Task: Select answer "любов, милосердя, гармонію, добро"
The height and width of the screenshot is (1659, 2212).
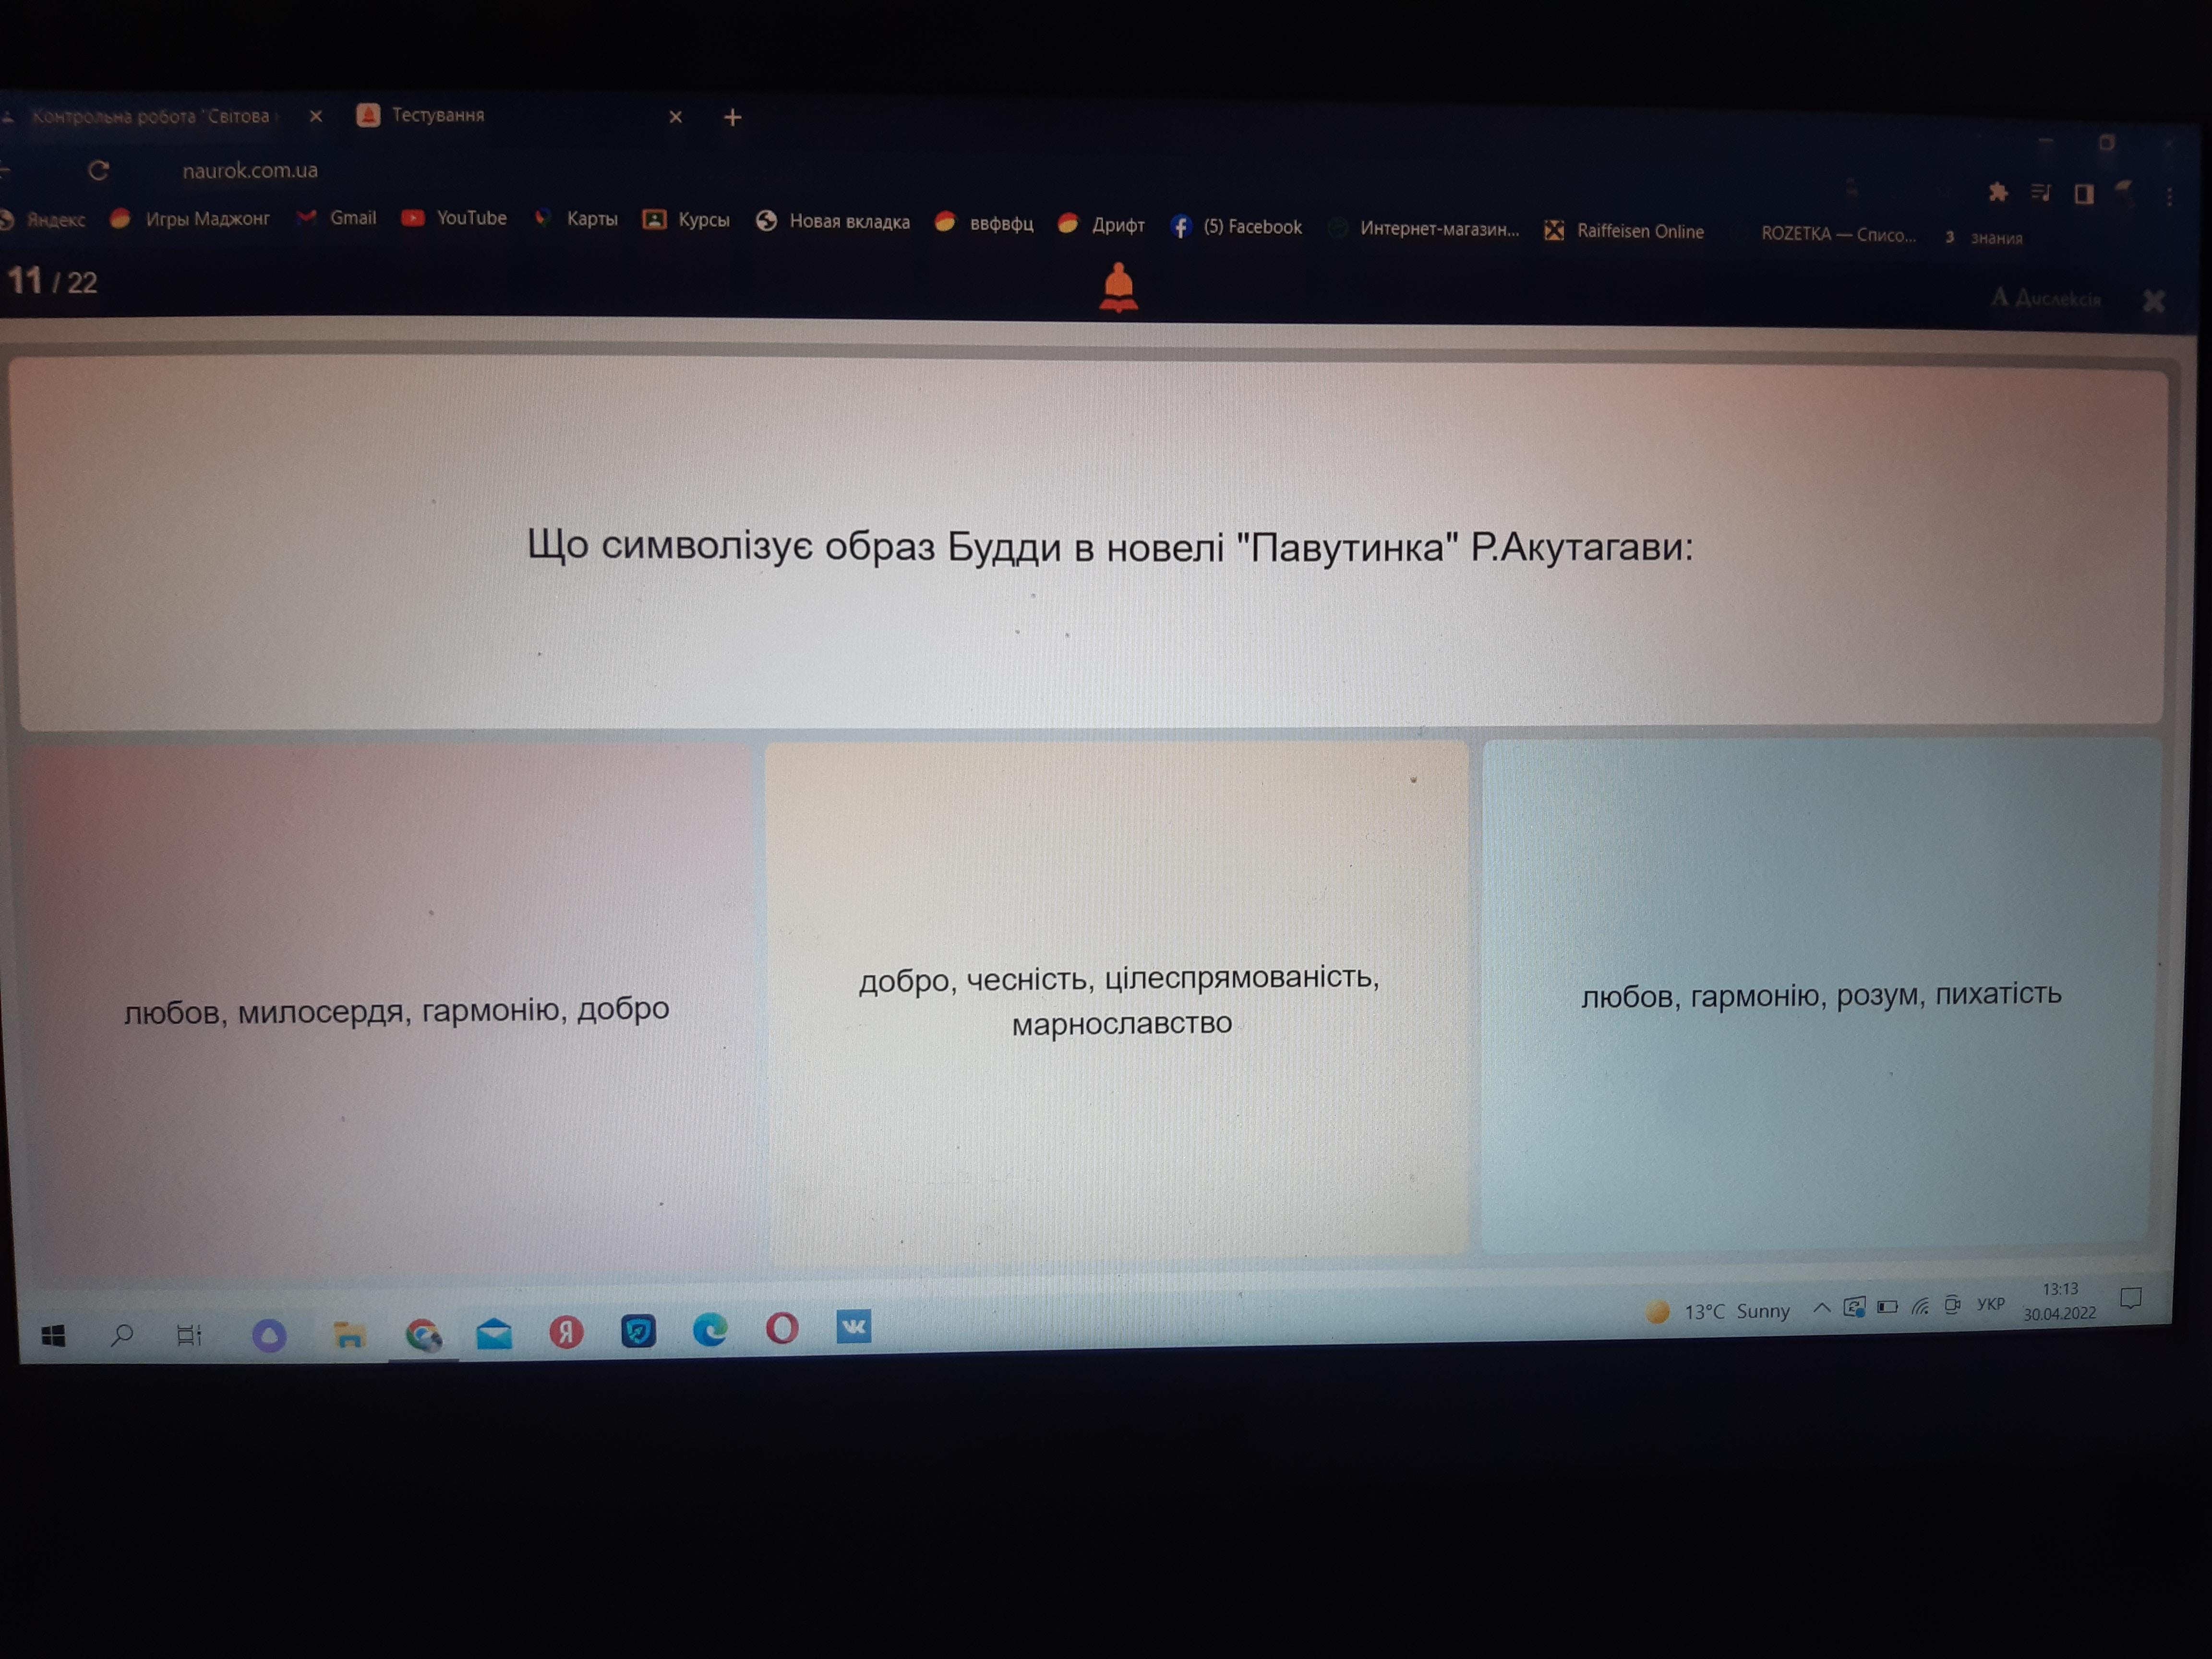Action: 396,1010
